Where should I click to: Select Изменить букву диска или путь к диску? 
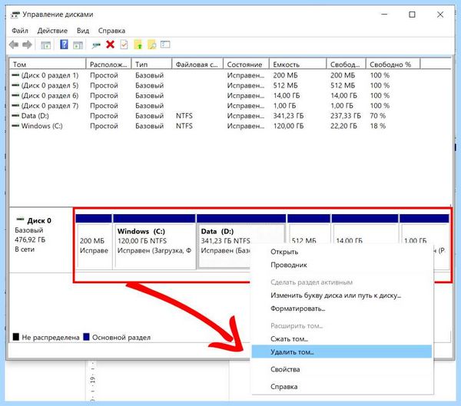(342, 295)
